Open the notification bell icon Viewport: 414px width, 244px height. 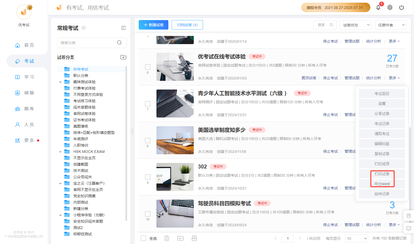[378, 7]
